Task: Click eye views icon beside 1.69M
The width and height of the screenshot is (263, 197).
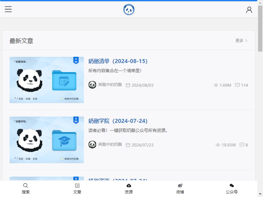Action: (216, 85)
